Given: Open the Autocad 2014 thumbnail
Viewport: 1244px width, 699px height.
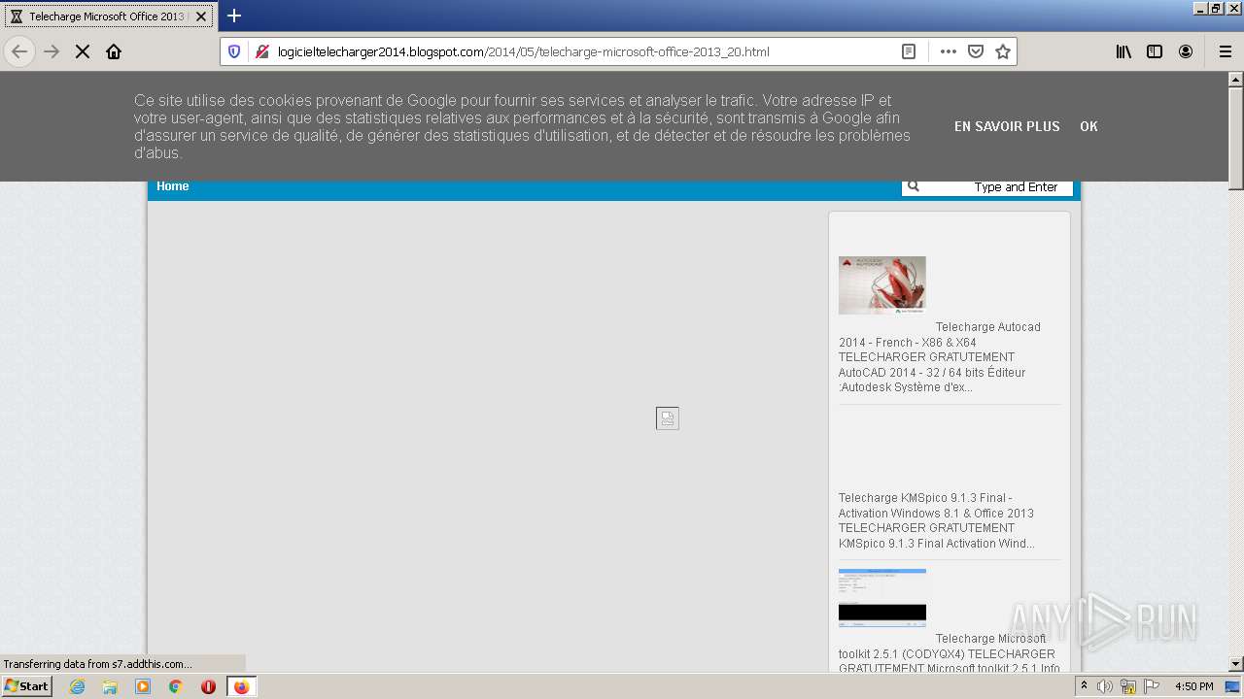Looking at the screenshot, I should pos(882,285).
